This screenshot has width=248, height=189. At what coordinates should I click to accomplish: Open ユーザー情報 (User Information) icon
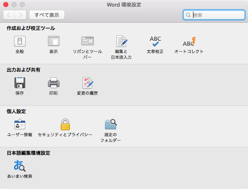coord(20,124)
